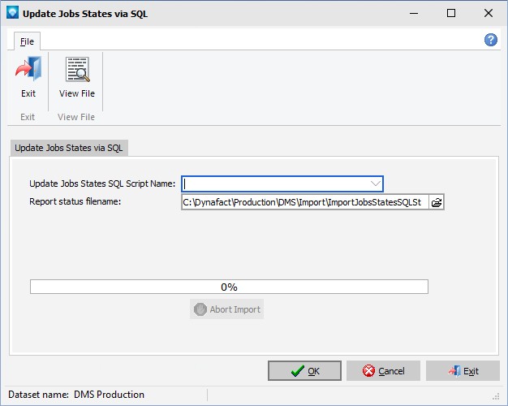
Task: Confirm with the OK button
Action: coord(304,371)
